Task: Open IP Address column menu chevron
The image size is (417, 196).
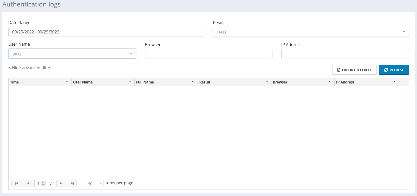Action: [394, 82]
